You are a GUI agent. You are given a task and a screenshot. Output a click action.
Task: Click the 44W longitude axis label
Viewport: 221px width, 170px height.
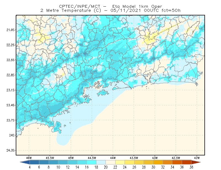point(113,158)
